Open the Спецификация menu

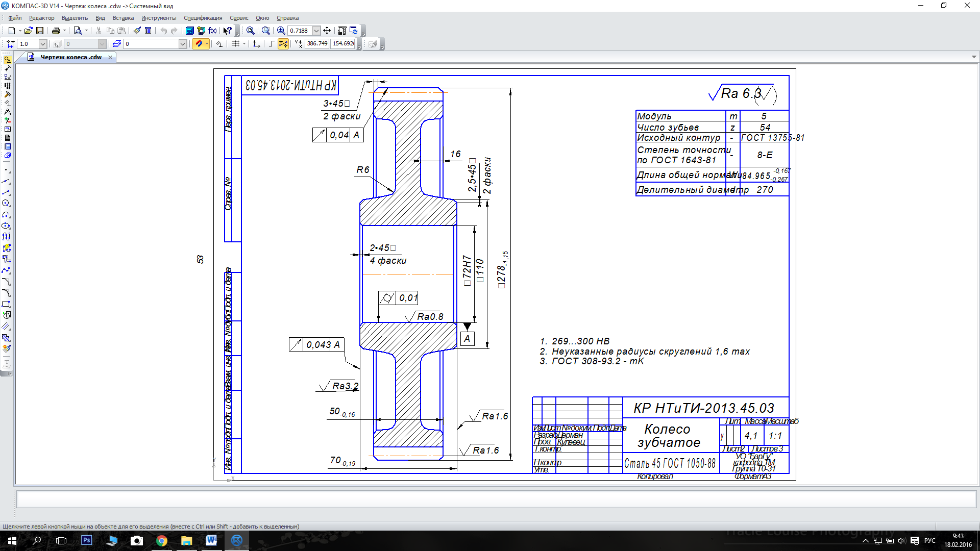tap(203, 18)
